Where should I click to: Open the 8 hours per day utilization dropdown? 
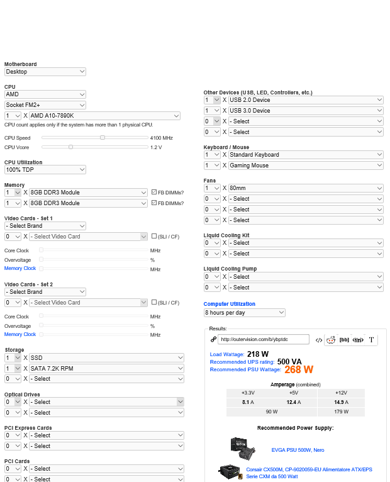click(244, 313)
